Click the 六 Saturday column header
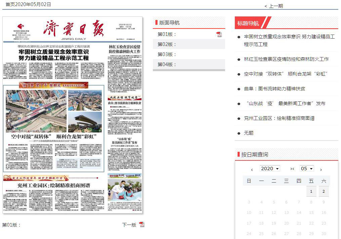The image size is (341, 239). [x=324, y=181]
